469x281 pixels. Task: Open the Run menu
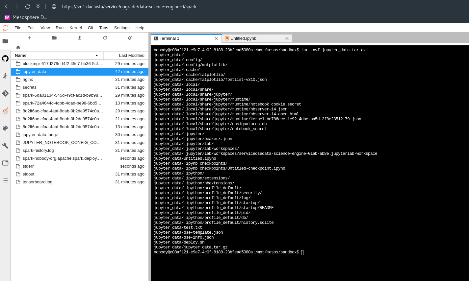pos(60,28)
